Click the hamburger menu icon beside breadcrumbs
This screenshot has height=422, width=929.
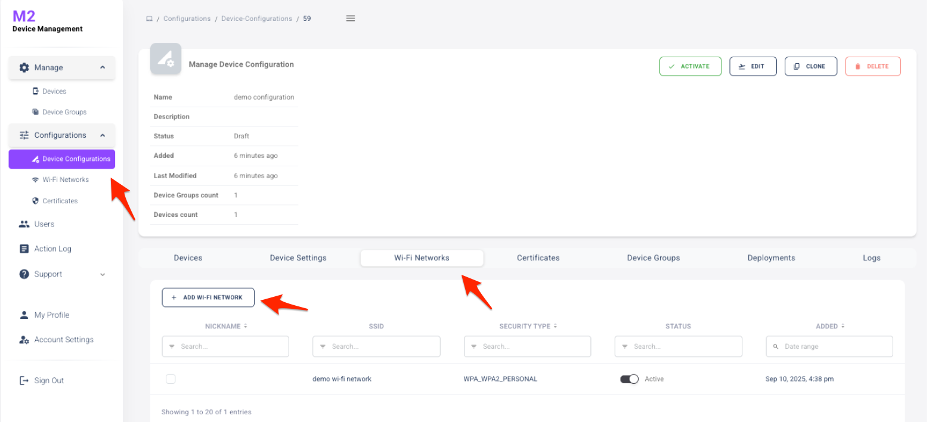click(x=351, y=18)
